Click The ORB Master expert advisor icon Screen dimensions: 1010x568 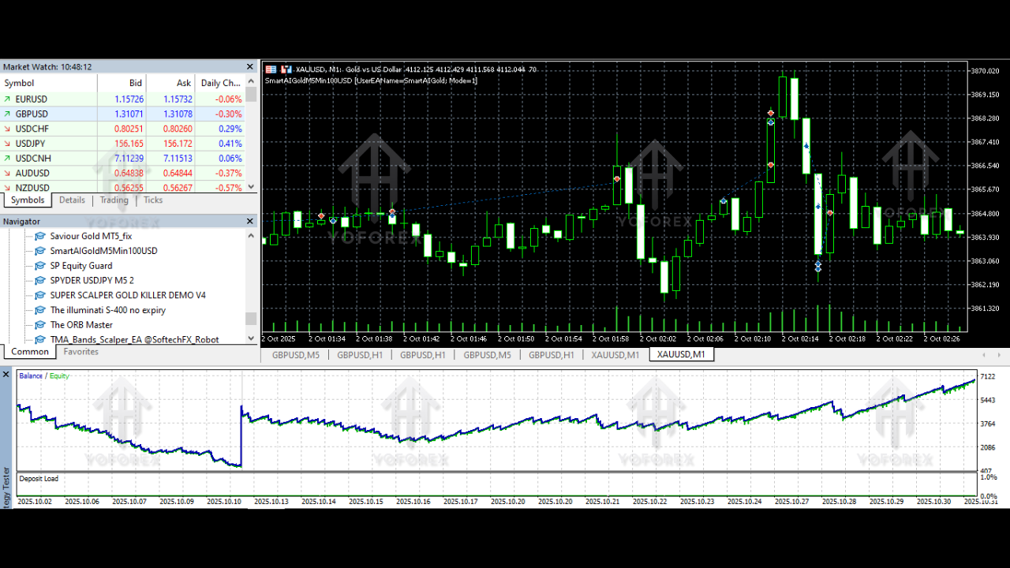pyautogui.click(x=39, y=324)
